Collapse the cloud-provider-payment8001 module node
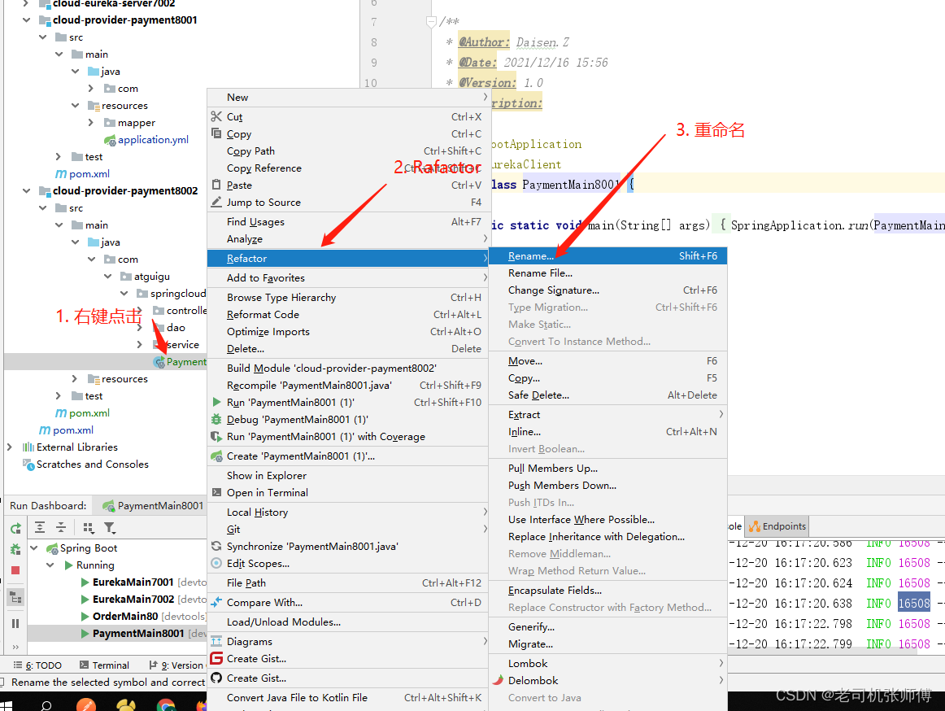Viewport: 945px width, 711px height. tap(26, 20)
